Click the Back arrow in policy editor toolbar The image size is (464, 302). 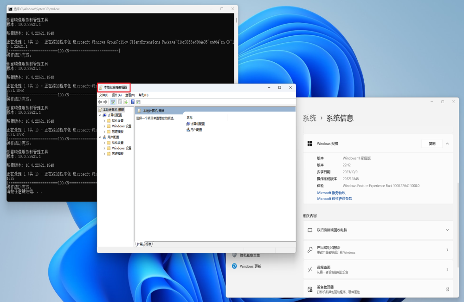tap(100, 102)
